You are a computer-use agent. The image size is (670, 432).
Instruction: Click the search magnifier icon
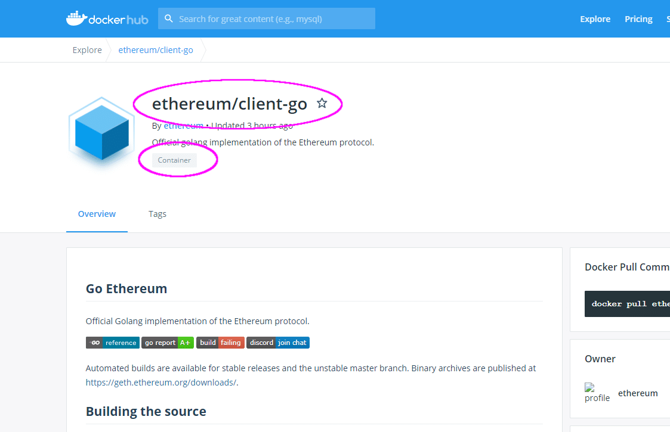[169, 18]
